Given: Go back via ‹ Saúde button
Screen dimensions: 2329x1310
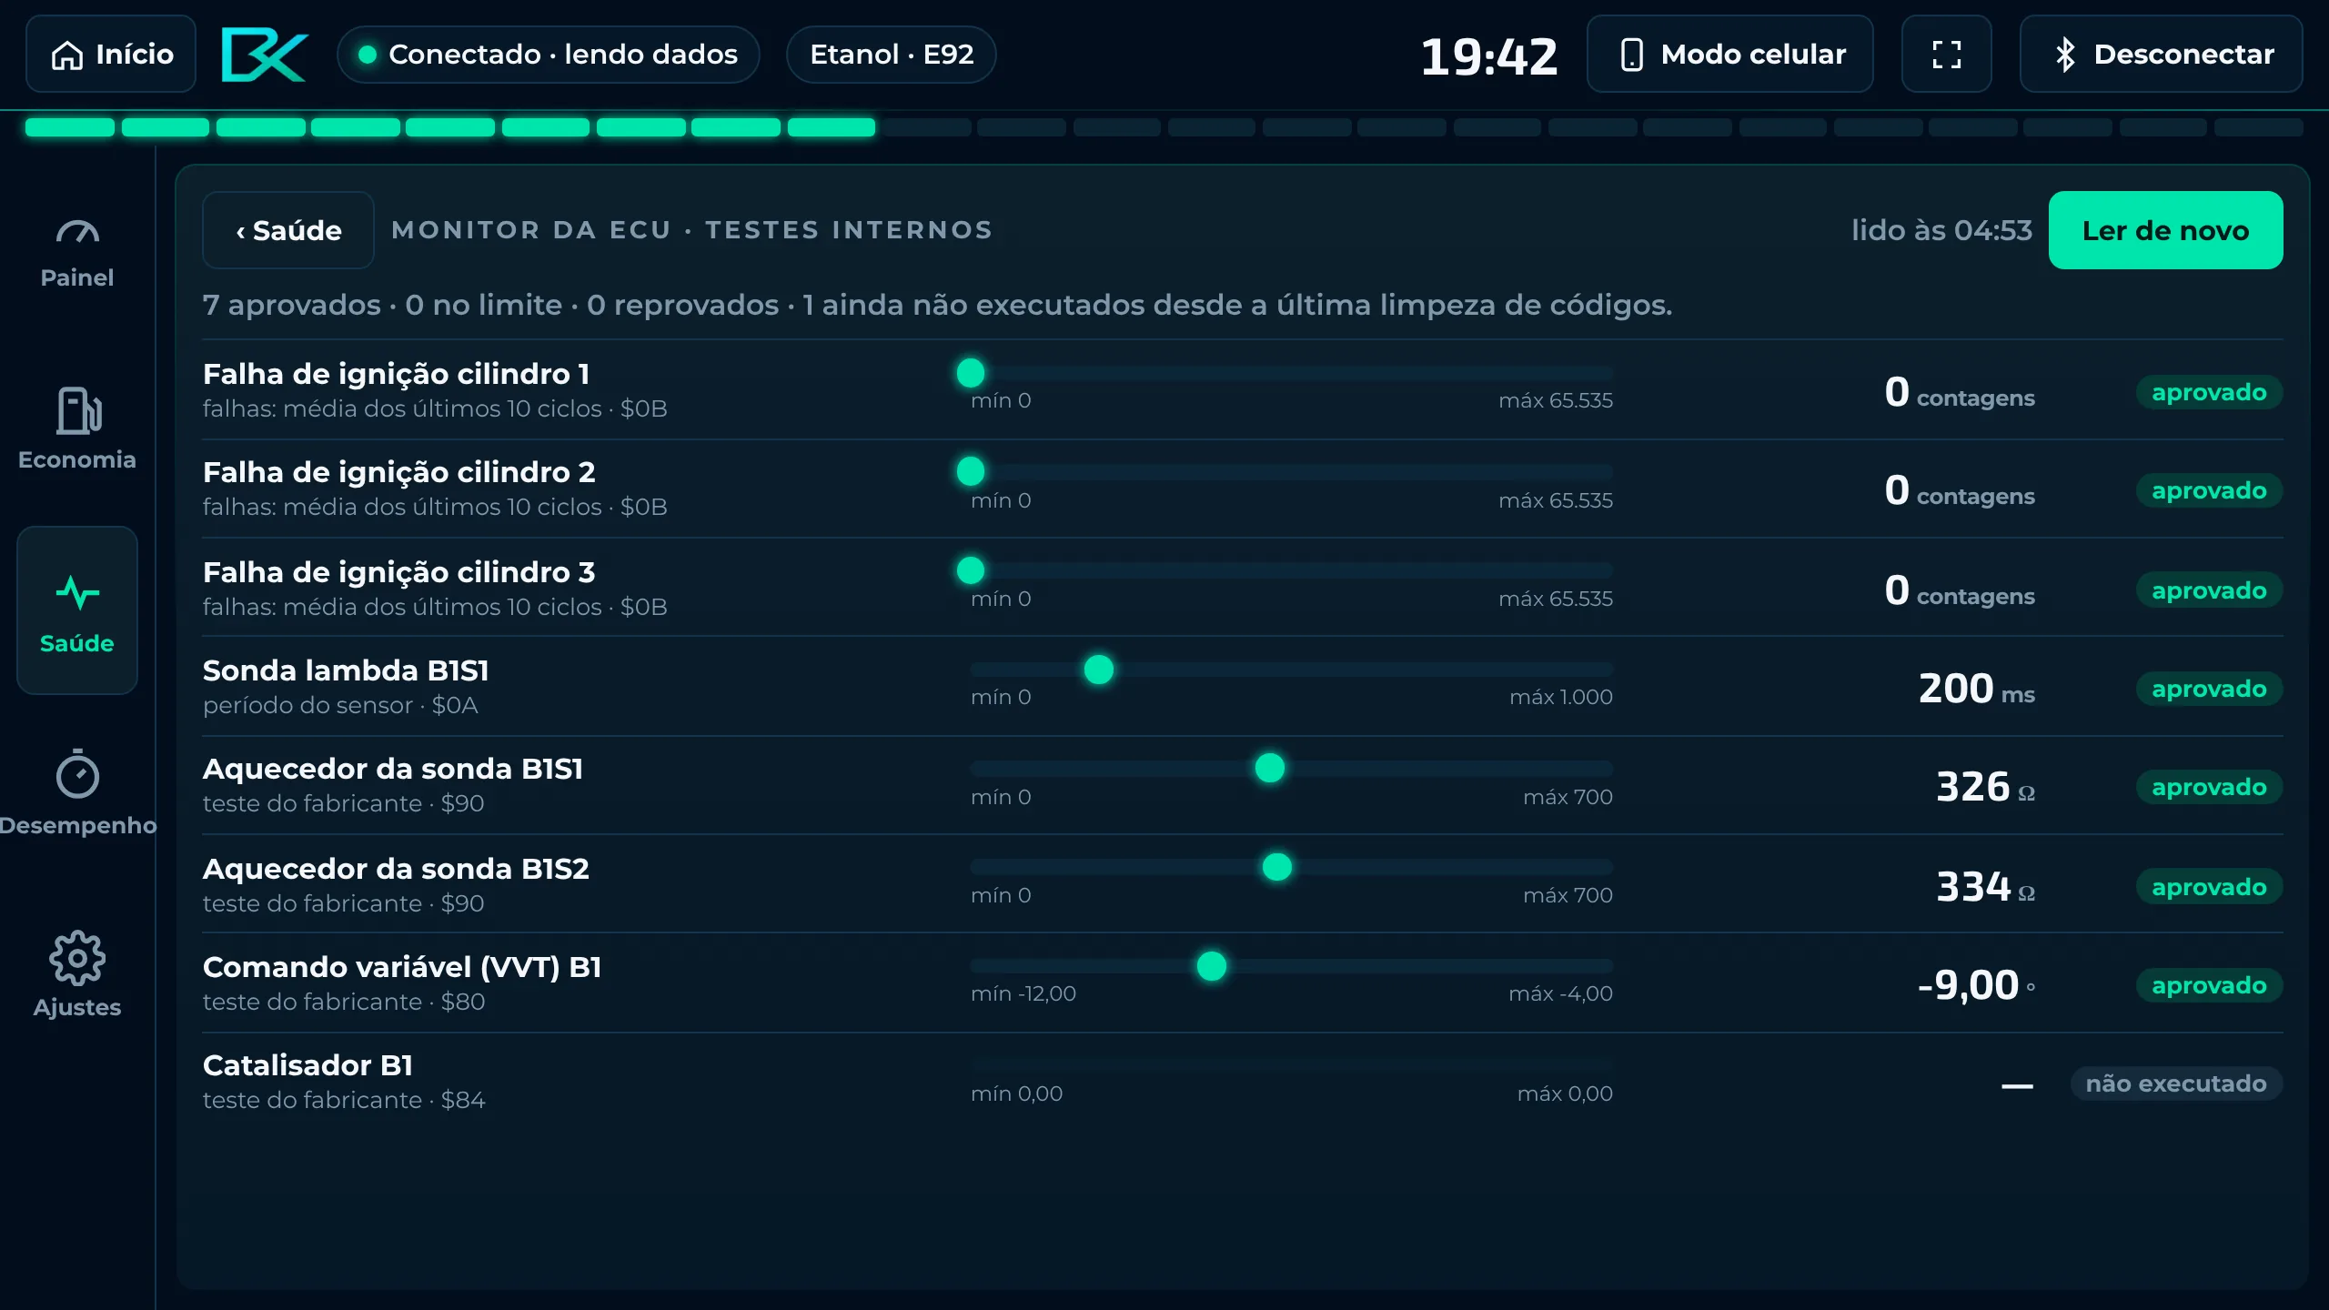Looking at the screenshot, I should pyautogui.click(x=288, y=230).
